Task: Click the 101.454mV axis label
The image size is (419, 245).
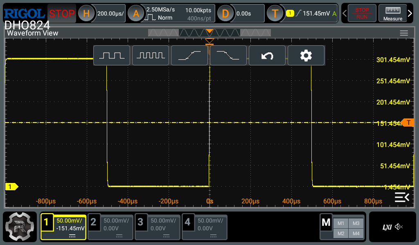Action: coord(393,145)
